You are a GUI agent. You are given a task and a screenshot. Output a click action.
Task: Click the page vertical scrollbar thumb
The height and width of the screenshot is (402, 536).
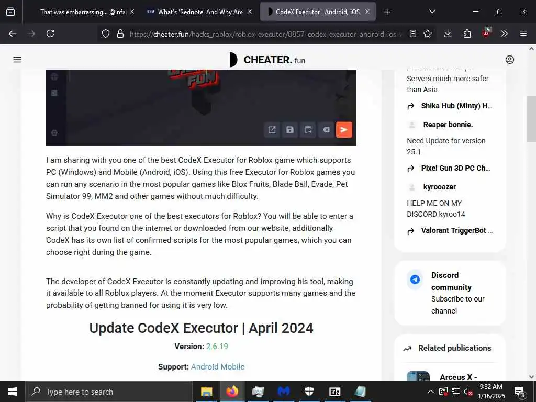click(531, 119)
